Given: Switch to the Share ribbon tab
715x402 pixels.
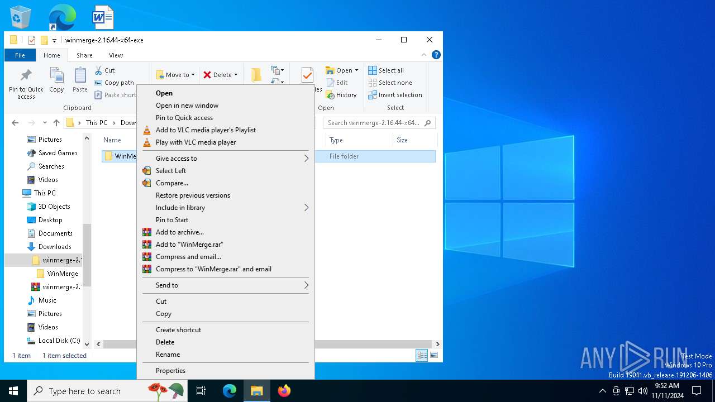Looking at the screenshot, I should (x=84, y=55).
